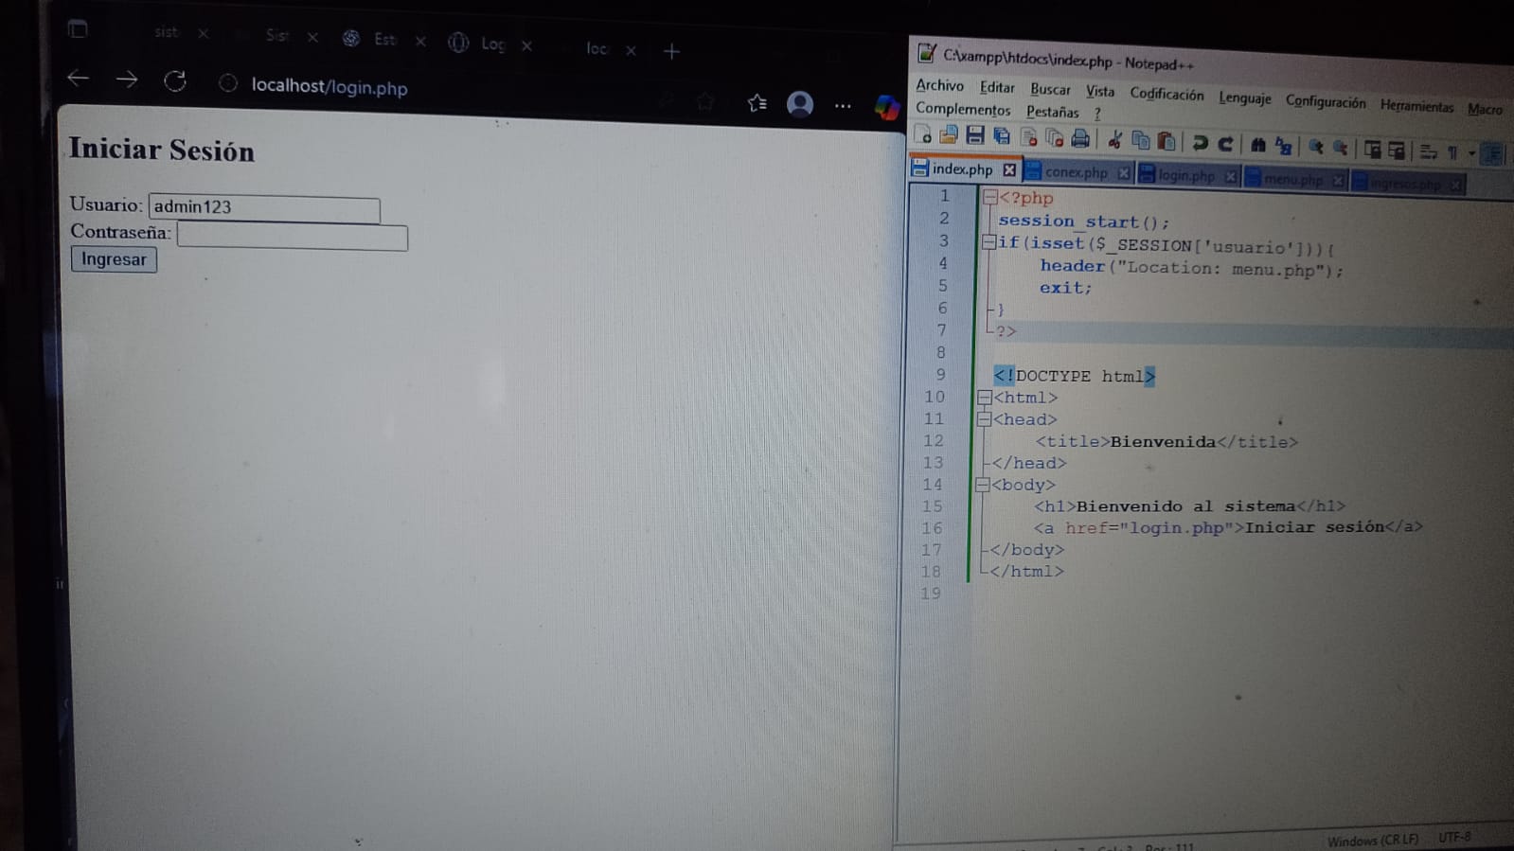Open the Archivo menu
1514x851 pixels.
coord(938,85)
